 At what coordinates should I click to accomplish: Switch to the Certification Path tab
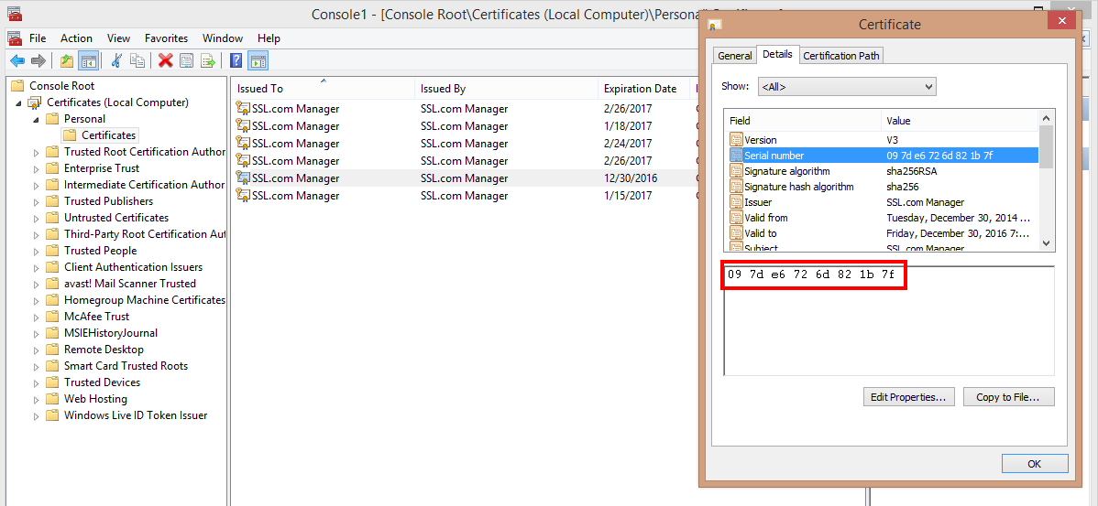[x=841, y=56]
